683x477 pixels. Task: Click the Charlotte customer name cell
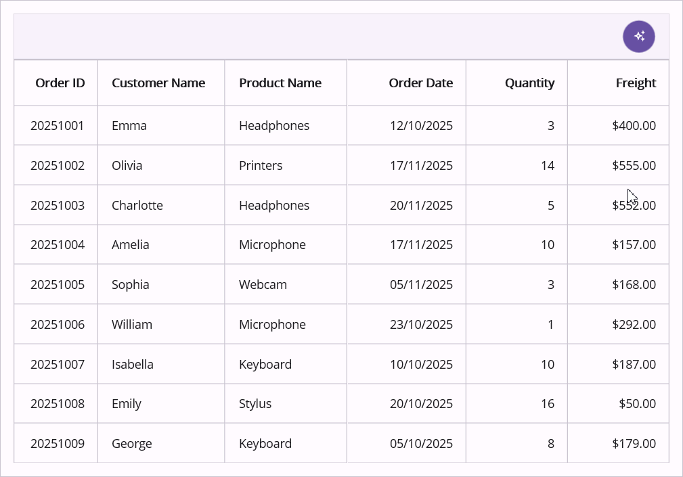point(137,206)
